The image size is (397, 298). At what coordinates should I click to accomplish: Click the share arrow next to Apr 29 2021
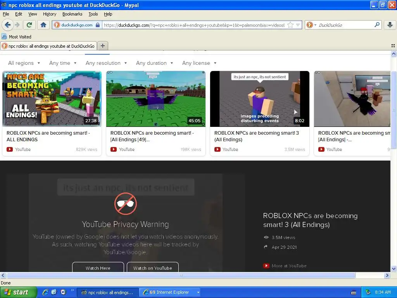266,247
